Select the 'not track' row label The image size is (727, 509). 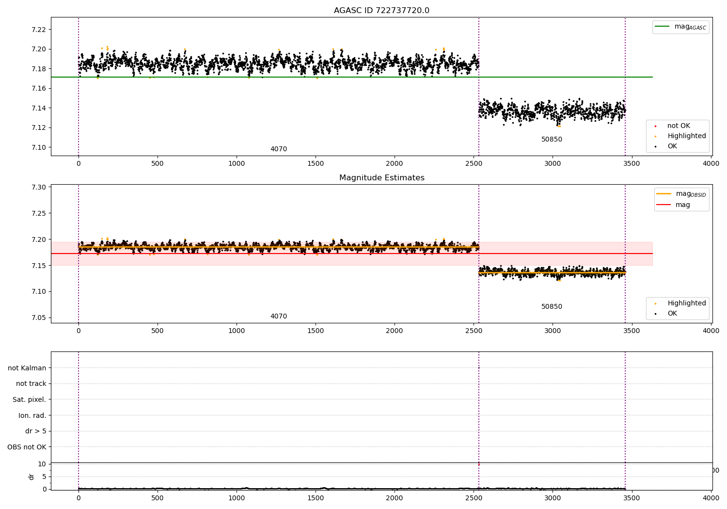(31, 383)
